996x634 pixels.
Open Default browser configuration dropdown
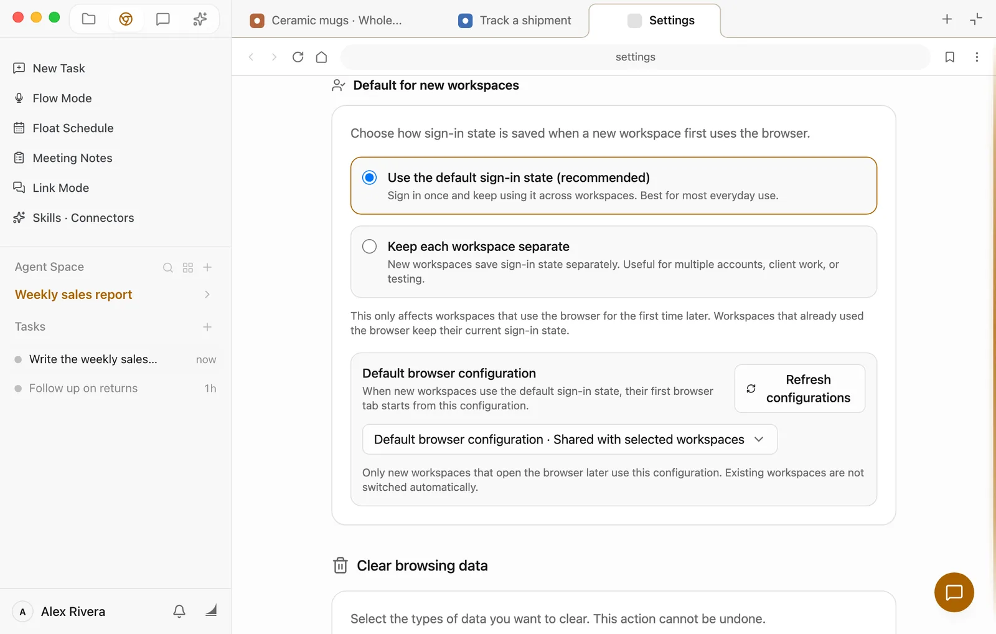click(570, 440)
